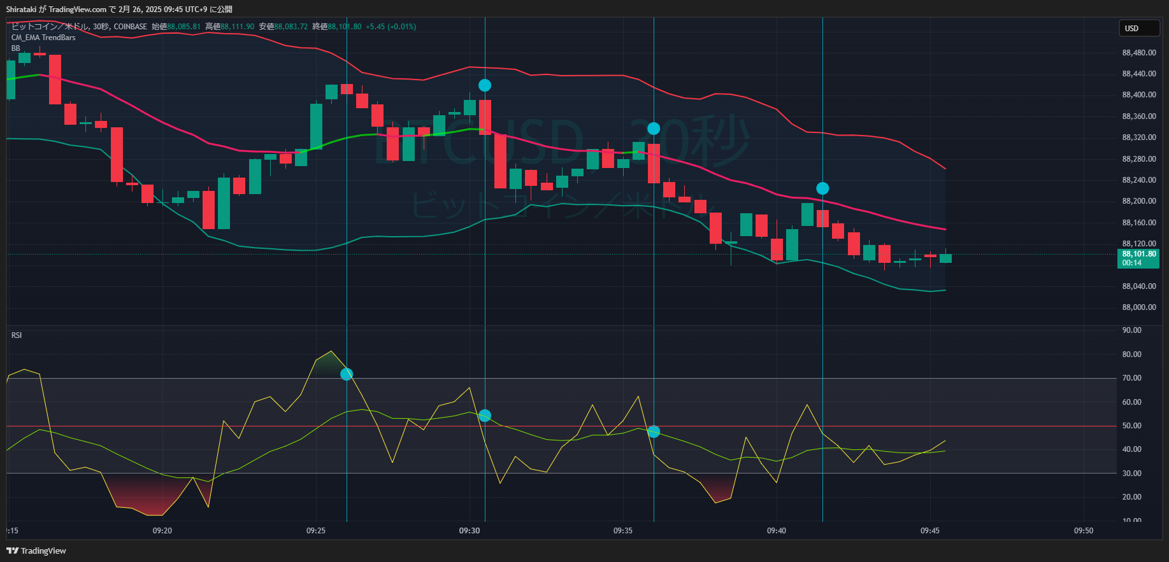Click the 88,320.00 price axis label
The height and width of the screenshot is (562, 1169).
click(x=1139, y=137)
